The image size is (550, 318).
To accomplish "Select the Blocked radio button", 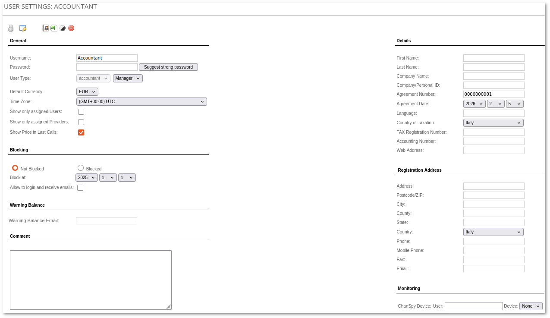I will tap(81, 168).
